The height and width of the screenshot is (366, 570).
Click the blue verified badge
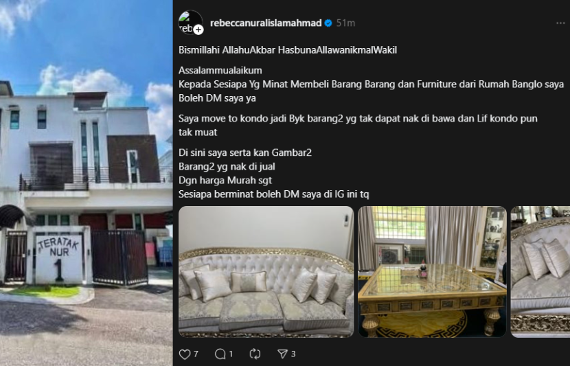(x=328, y=23)
